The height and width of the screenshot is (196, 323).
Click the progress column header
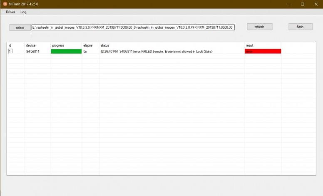pyautogui.click(x=58, y=45)
